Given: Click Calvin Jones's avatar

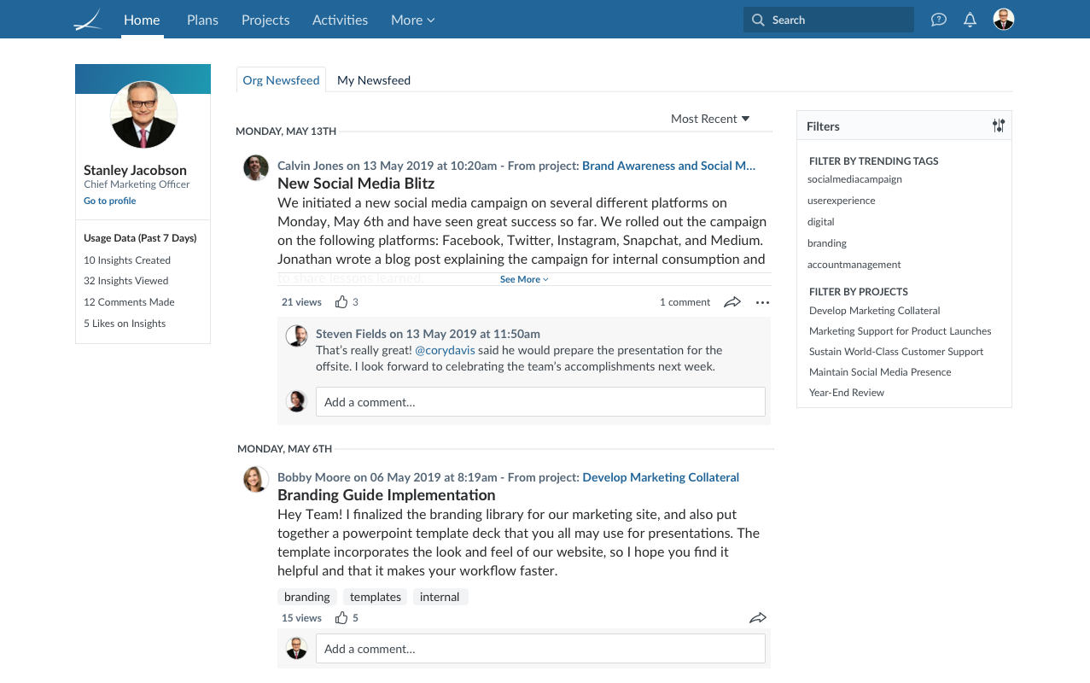Looking at the screenshot, I should pos(256,167).
